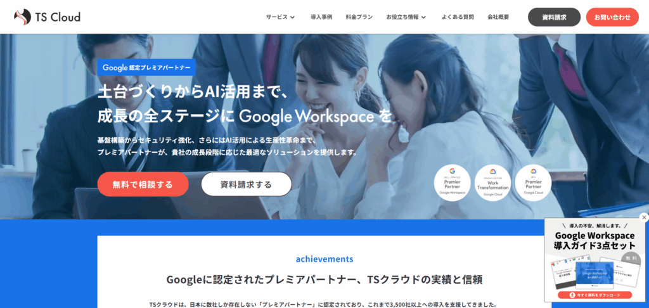Open the 会社概要 page
649x308 pixels.
pyautogui.click(x=498, y=17)
